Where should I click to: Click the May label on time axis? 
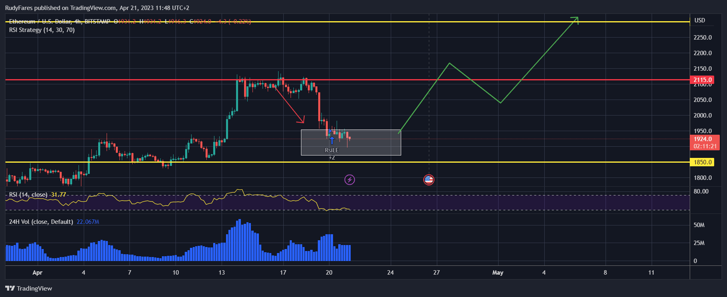[497, 273]
